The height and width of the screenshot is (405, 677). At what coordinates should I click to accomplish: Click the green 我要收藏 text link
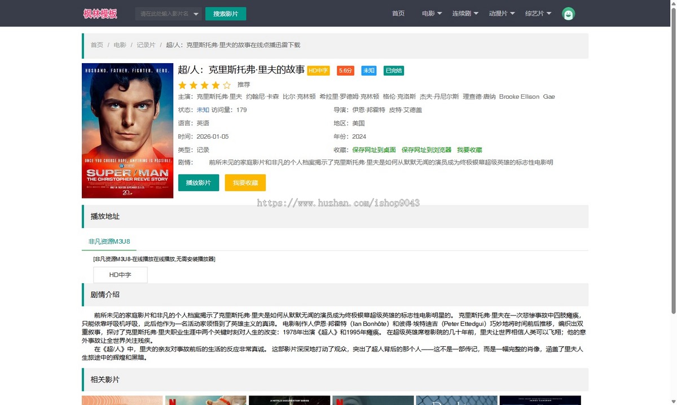(x=469, y=150)
